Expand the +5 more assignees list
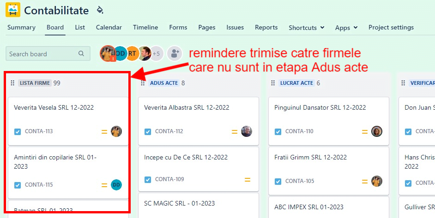The height and width of the screenshot is (218, 435). tap(157, 54)
